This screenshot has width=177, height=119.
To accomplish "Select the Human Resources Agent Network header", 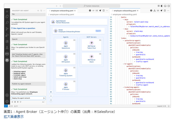I will (x=79, y=22).
